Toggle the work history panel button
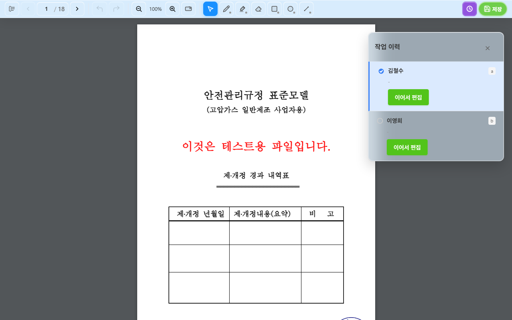The height and width of the screenshot is (320, 512). 470,9
